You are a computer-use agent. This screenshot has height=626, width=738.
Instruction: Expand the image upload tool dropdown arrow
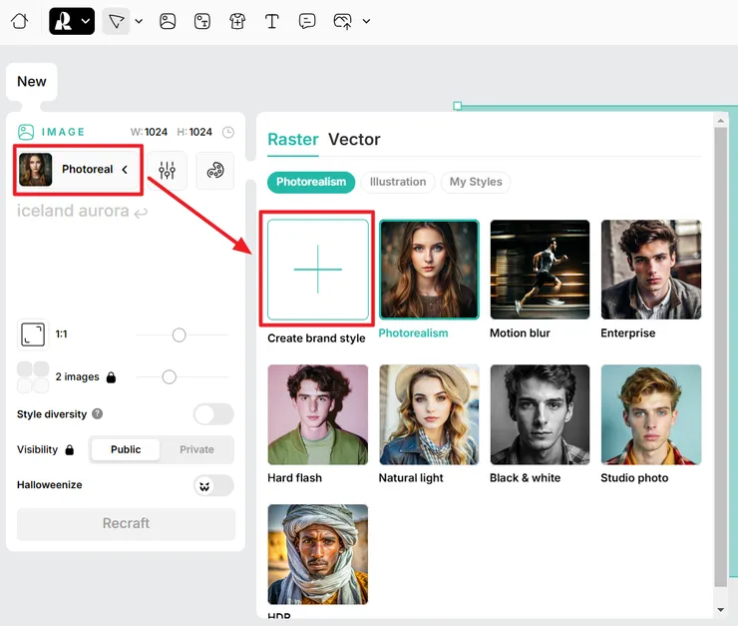[366, 21]
